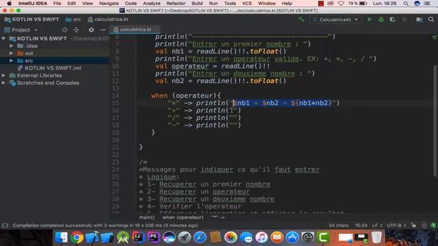The height and width of the screenshot is (246, 438).
Task: Open iTunes music icon in Dock
Action: click(x=261, y=238)
